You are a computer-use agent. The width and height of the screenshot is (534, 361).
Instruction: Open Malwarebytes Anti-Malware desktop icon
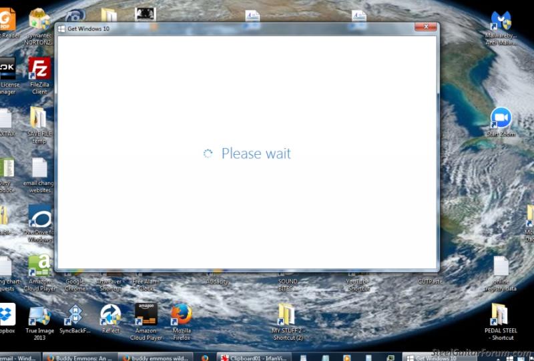tap(501, 23)
